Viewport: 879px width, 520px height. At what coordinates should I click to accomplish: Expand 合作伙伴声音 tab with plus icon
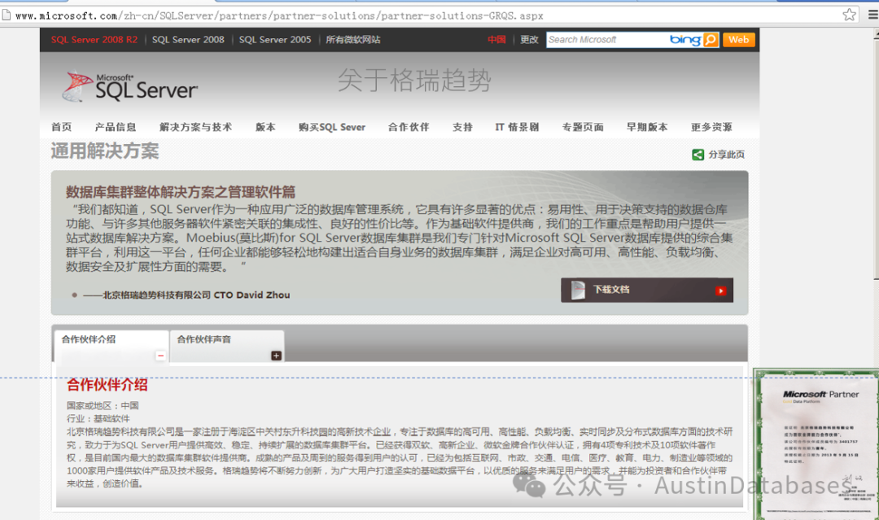pos(276,356)
